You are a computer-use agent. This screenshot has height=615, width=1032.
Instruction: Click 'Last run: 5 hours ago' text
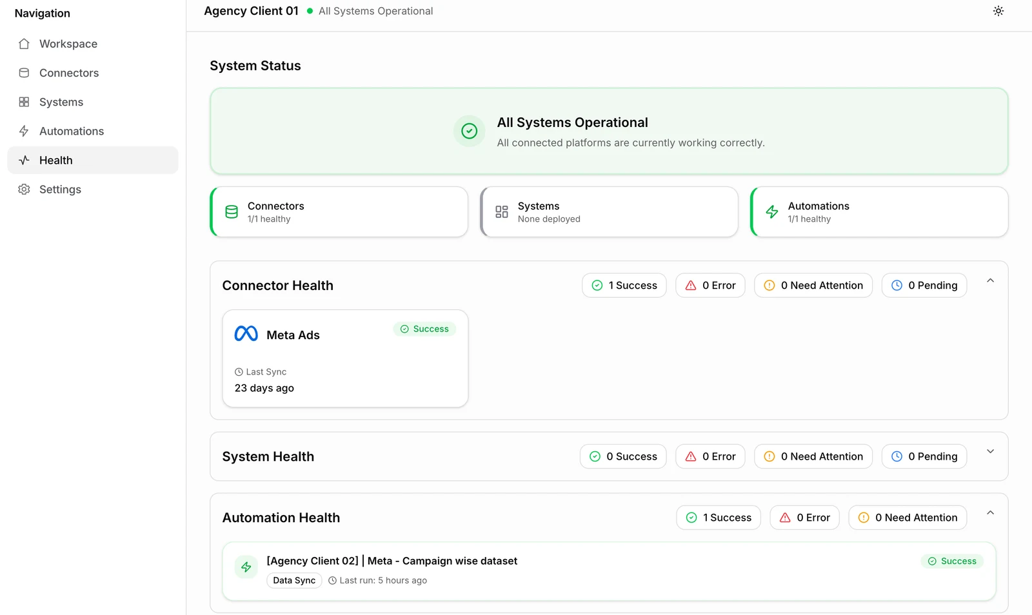(x=383, y=580)
